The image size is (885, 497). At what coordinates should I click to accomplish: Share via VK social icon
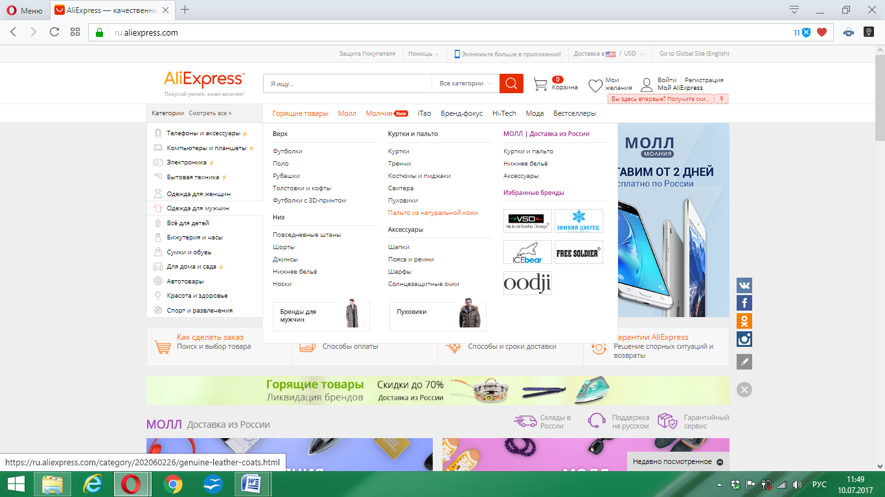744,285
